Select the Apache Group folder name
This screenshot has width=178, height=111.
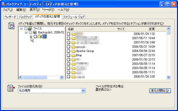(x=85, y=51)
